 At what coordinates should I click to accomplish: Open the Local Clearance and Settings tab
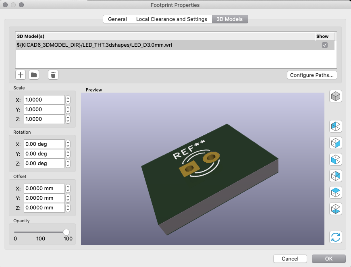click(x=172, y=19)
